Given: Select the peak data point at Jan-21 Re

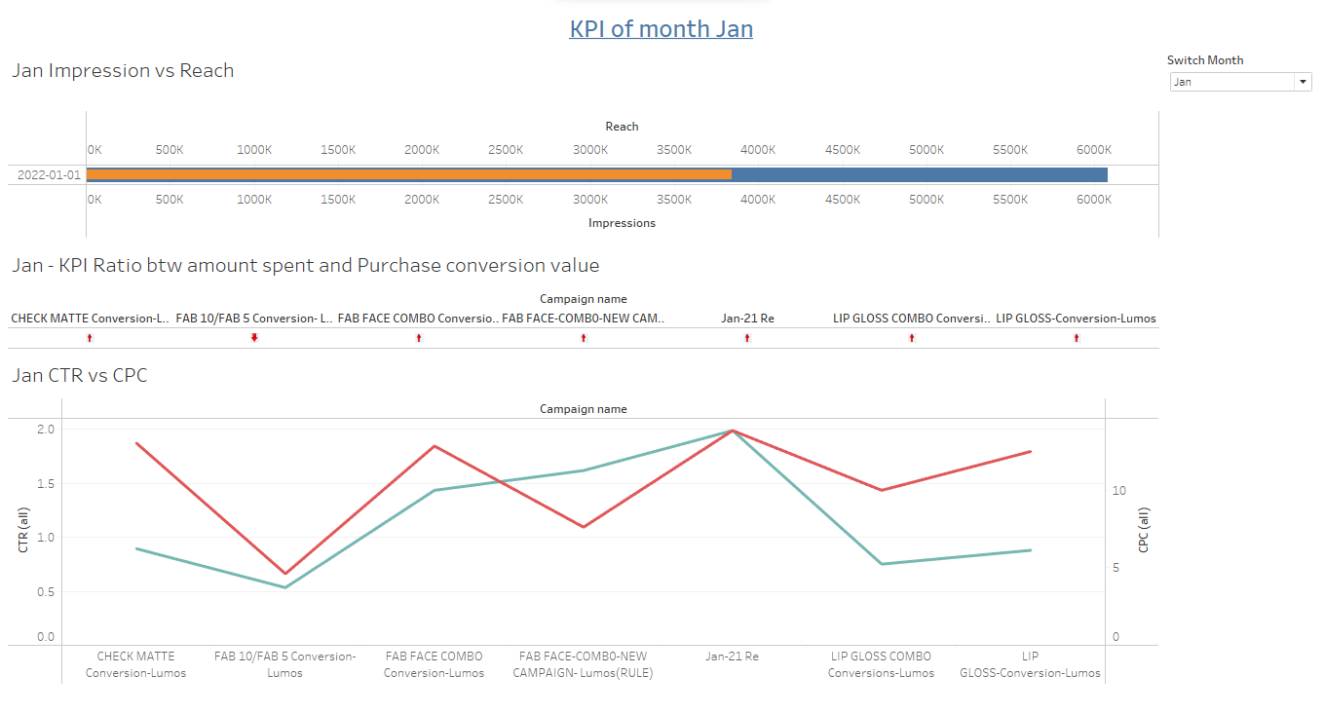Looking at the screenshot, I should click(732, 429).
